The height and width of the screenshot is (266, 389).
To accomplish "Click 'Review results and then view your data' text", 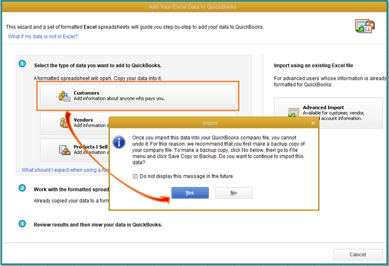I will 98,225.
